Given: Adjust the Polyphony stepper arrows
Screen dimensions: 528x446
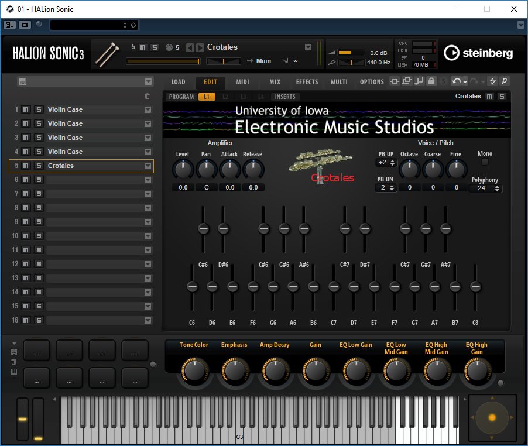Looking at the screenshot, I should [x=497, y=188].
